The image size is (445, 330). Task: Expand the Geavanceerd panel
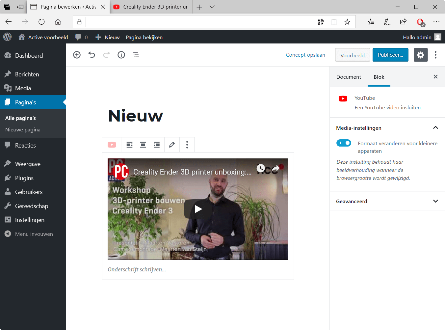[387, 201]
